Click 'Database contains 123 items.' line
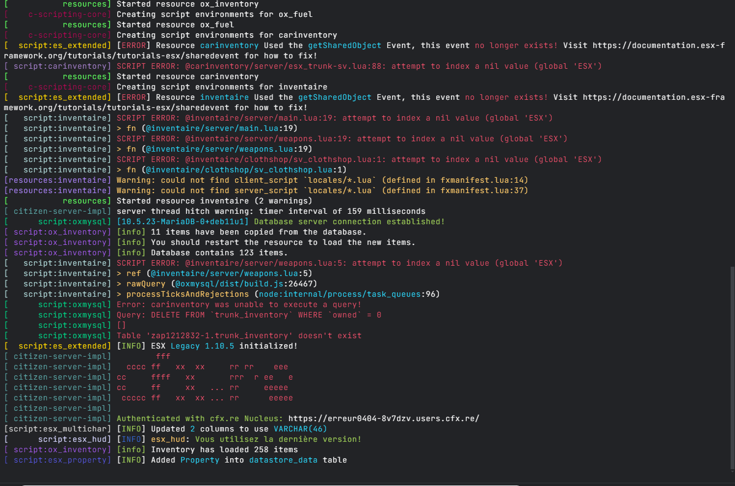 (x=202, y=253)
